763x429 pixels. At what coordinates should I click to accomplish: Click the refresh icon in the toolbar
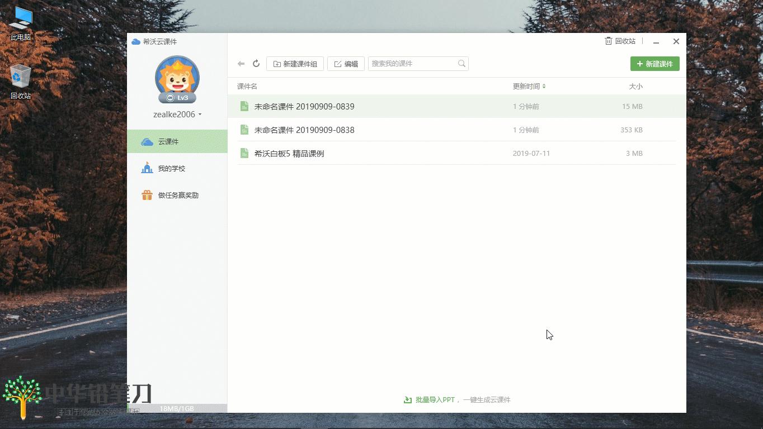click(x=256, y=63)
